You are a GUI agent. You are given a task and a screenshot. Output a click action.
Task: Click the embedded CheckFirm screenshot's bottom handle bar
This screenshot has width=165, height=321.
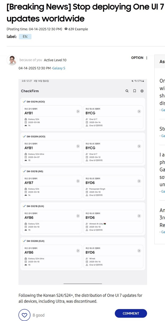[x=83, y=284]
